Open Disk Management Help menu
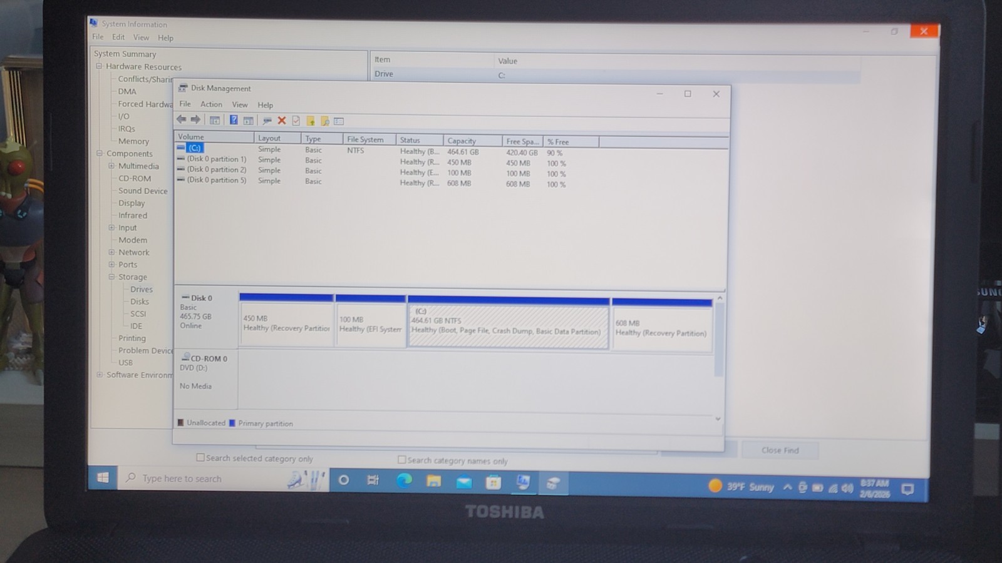The image size is (1002, 563). point(266,105)
